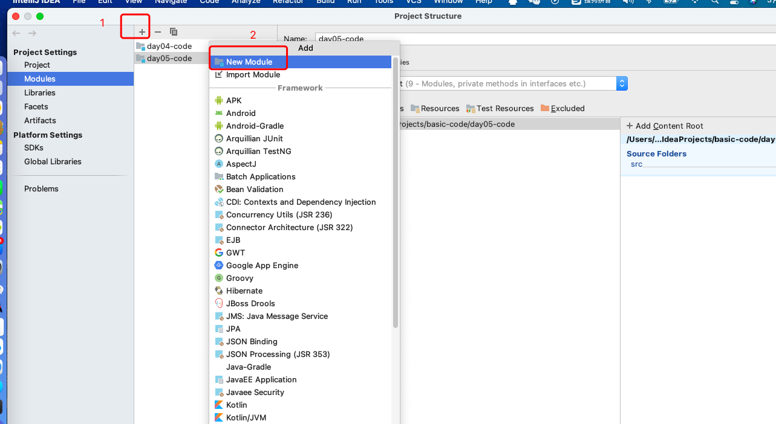Image resolution: width=776 pixels, height=424 pixels.
Task: Pick the APK framework icon
Action: [x=219, y=100]
